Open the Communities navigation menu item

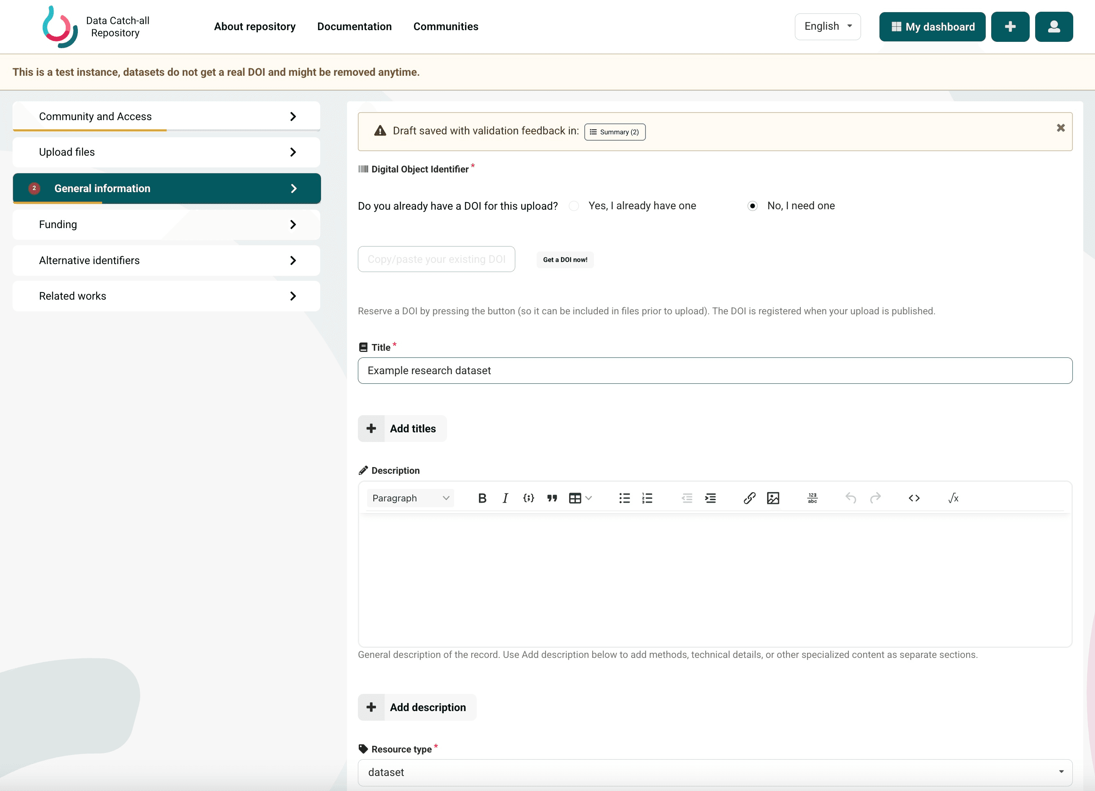tap(445, 26)
